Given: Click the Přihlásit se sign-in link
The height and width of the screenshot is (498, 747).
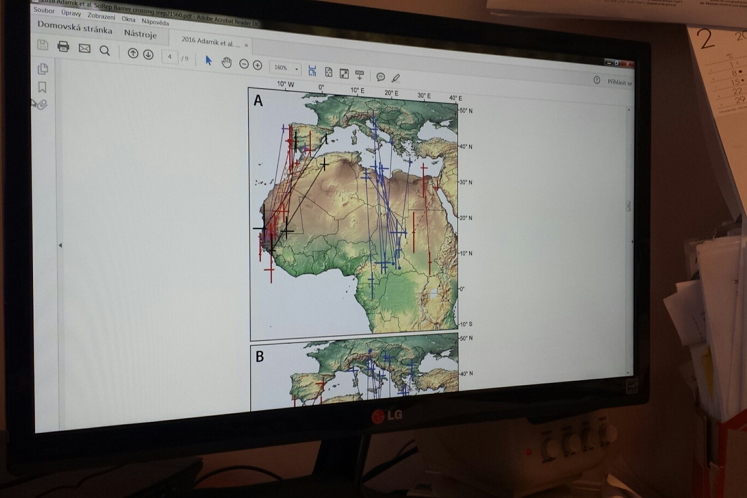Looking at the screenshot, I should pyautogui.click(x=620, y=82).
